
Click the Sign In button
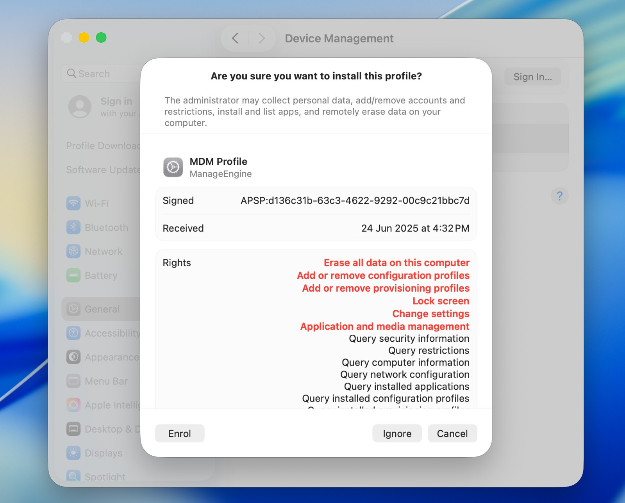point(532,77)
